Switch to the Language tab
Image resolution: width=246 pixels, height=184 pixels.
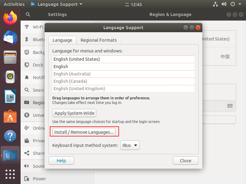tap(62, 40)
